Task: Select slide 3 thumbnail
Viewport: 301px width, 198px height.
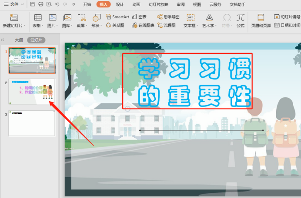Action: point(32,123)
